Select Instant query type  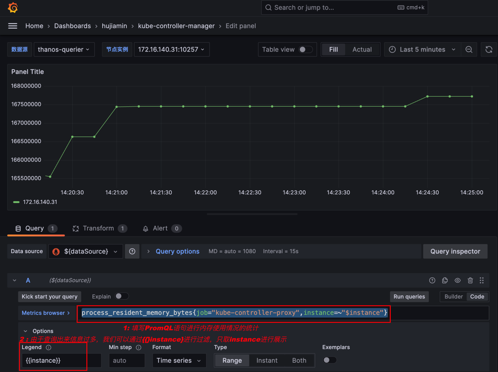click(x=267, y=360)
